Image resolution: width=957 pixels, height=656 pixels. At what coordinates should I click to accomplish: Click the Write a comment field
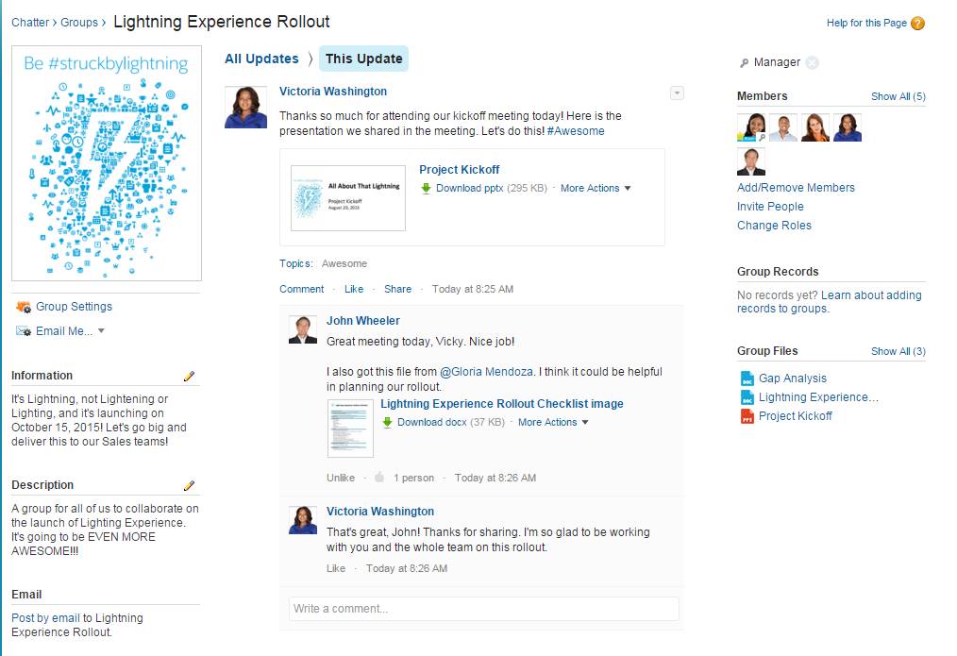[483, 609]
